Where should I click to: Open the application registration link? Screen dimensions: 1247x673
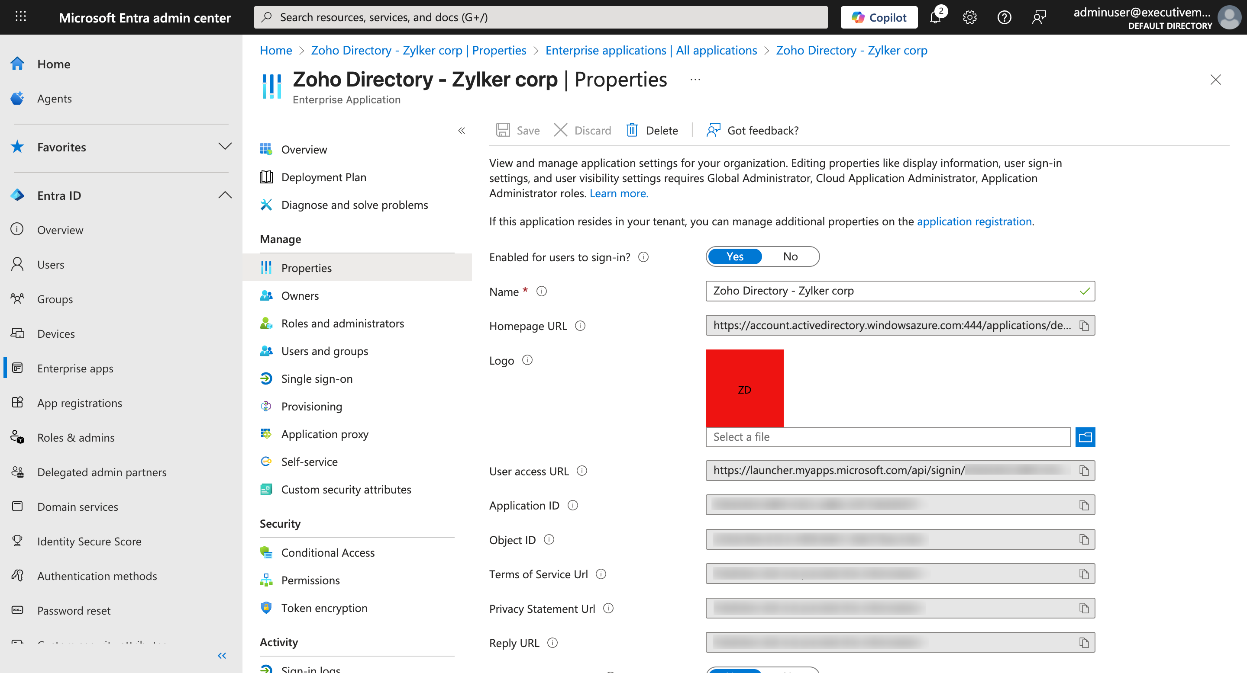pyautogui.click(x=974, y=221)
